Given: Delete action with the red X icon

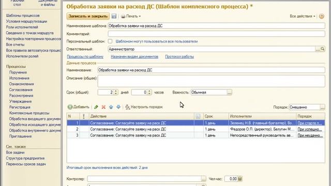Looking at the screenshot, I should (x=103, y=107).
